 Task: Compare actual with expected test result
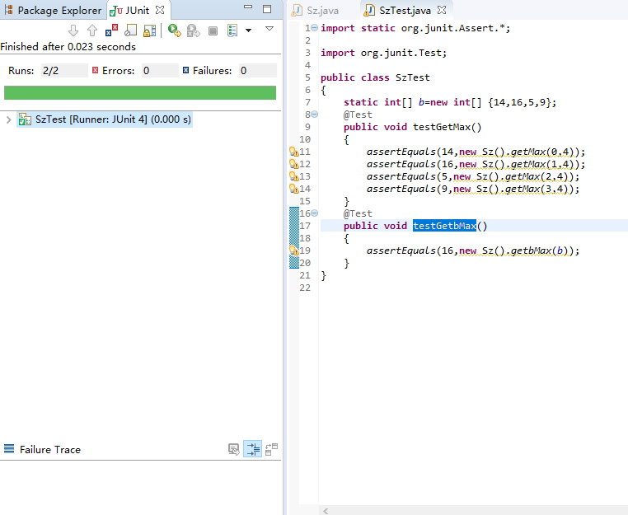point(271,449)
